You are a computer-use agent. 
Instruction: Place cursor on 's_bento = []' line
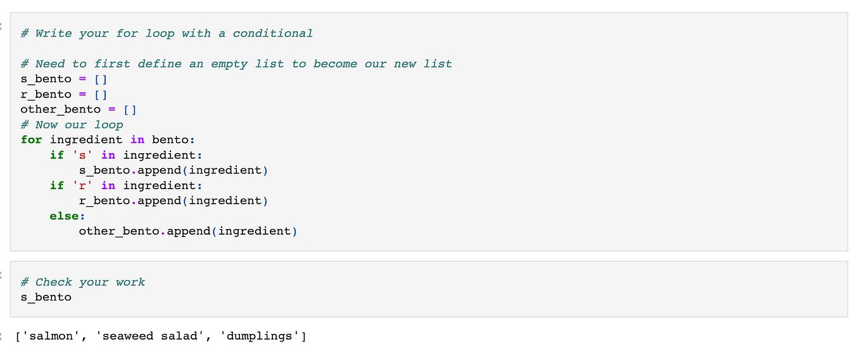click(64, 79)
